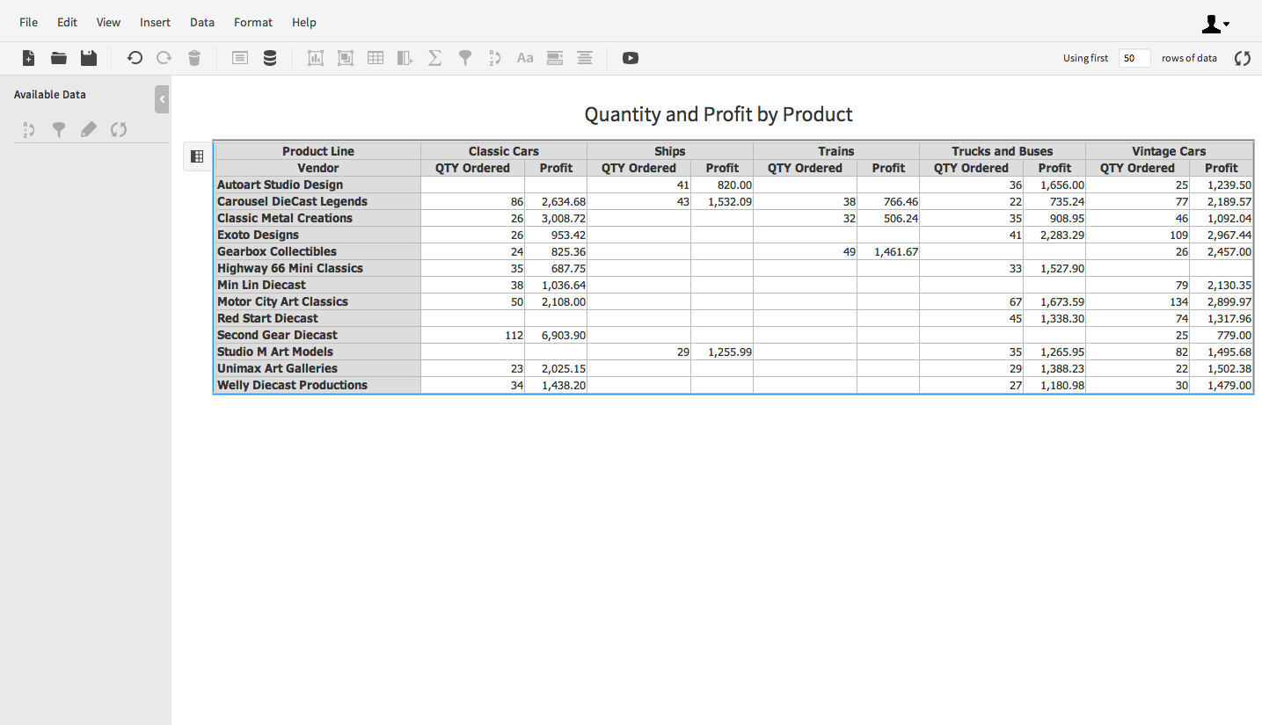Open the toolbar filter funnel icon
The image size is (1262, 725).
coord(465,58)
